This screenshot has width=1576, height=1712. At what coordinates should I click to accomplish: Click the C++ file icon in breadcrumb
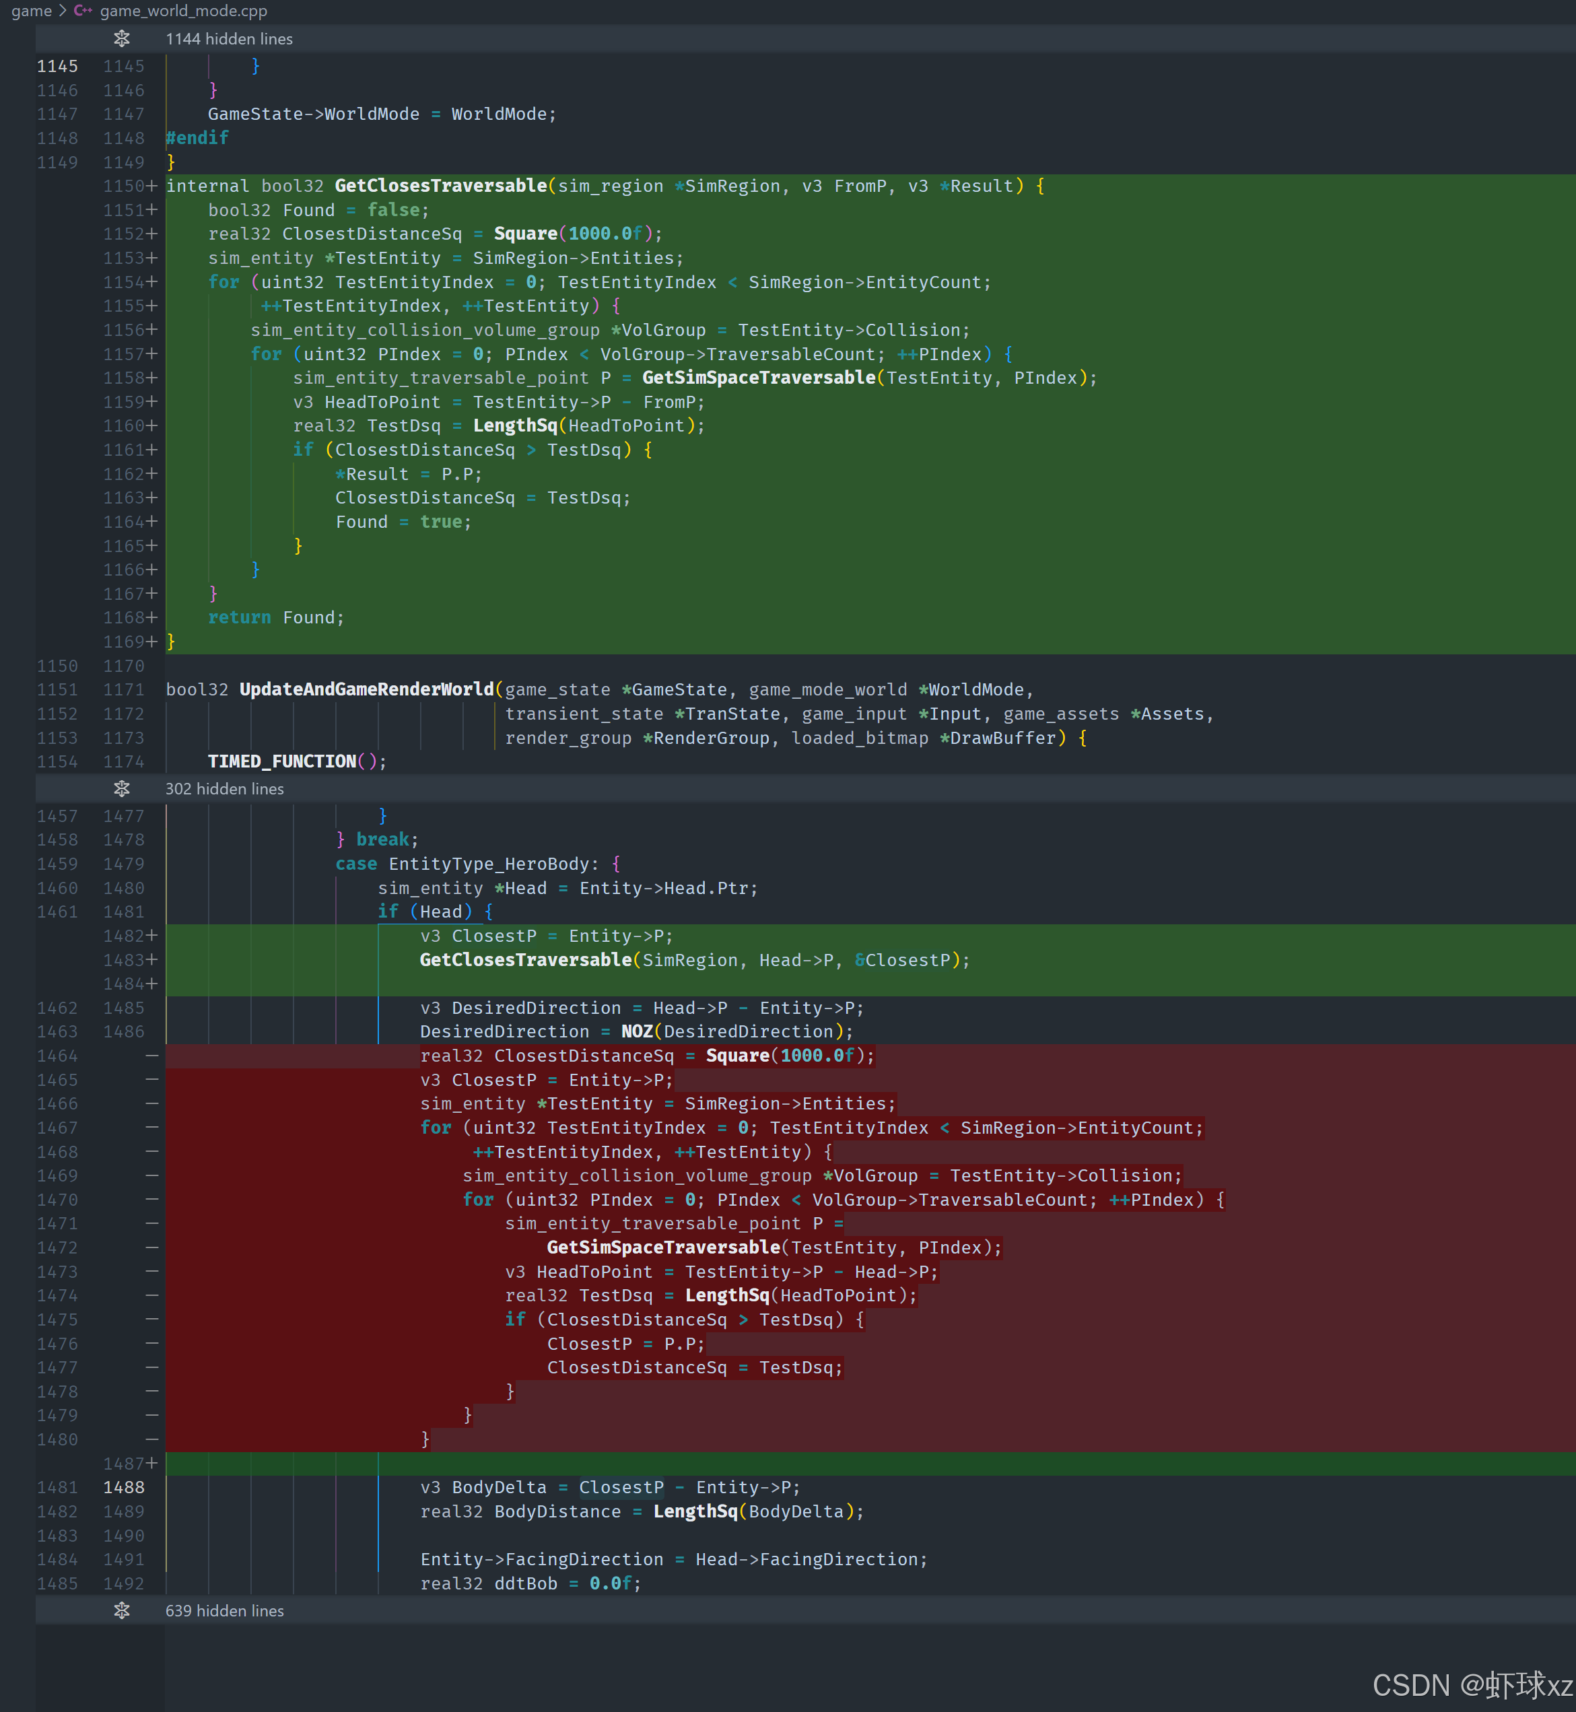[x=83, y=11]
